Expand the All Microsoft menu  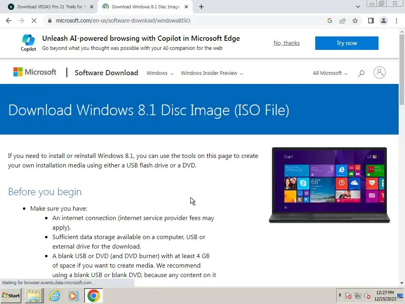click(330, 73)
